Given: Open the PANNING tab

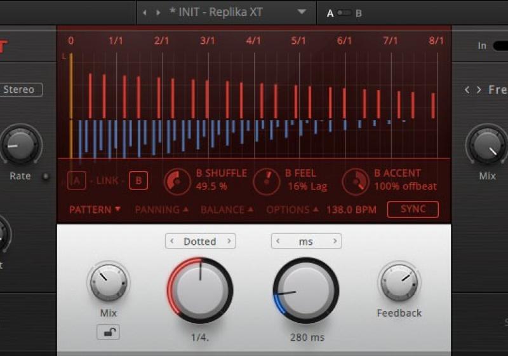Looking at the screenshot, I should point(161,209).
